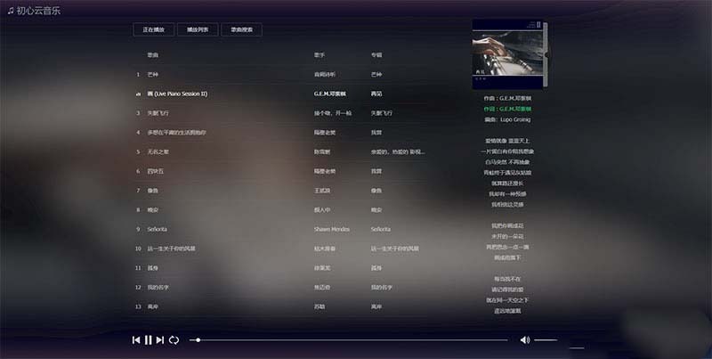Open the 播放列表 tab
Image resolution: width=712 pixels, height=359 pixels.
point(198,29)
